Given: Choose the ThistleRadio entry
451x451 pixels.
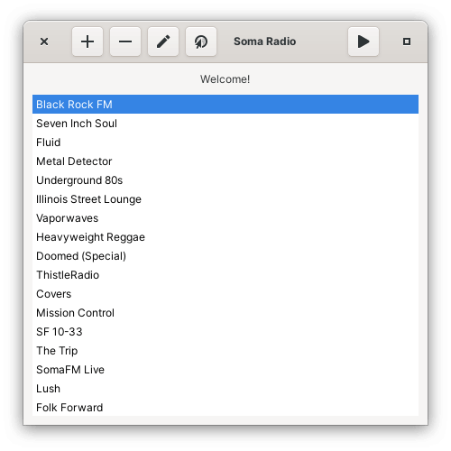Looking at the screenshot, I should [225, 275].
